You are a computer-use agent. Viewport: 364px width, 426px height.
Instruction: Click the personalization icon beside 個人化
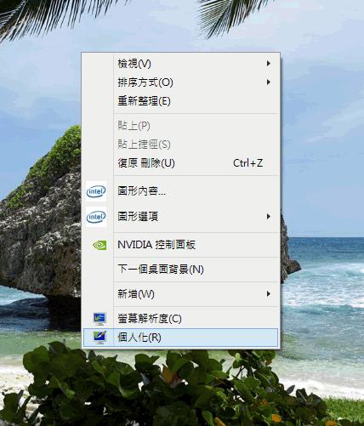[x=100, y=337]
